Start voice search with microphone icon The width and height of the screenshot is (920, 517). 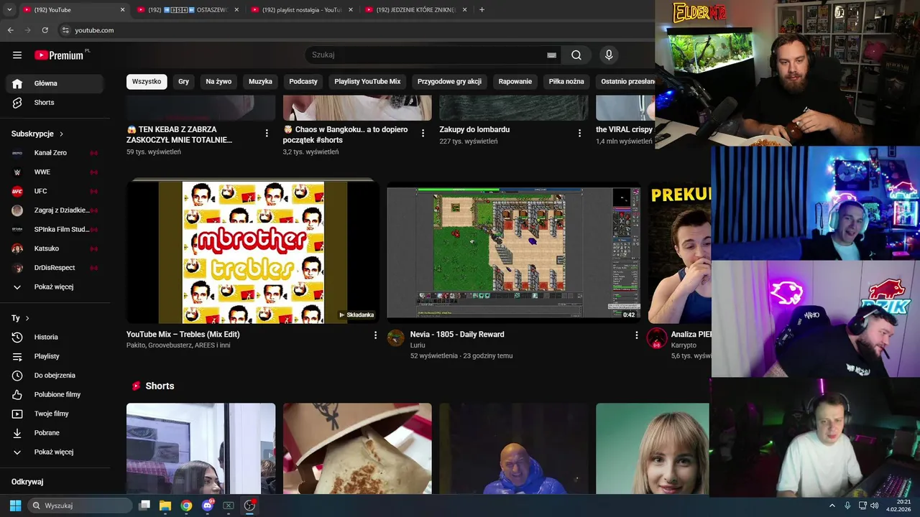click(609, 55)
